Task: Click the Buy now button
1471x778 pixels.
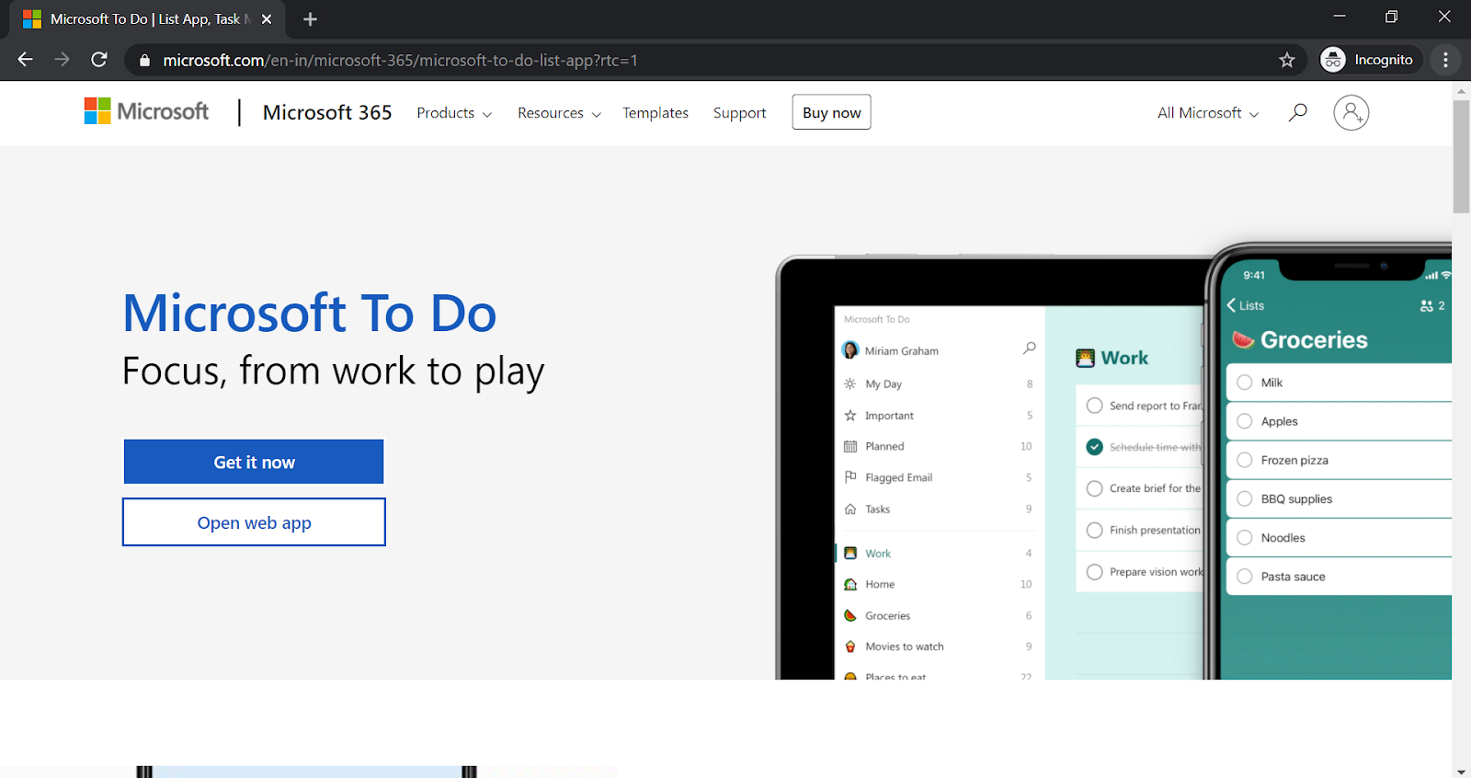Action: click(831, 112)
